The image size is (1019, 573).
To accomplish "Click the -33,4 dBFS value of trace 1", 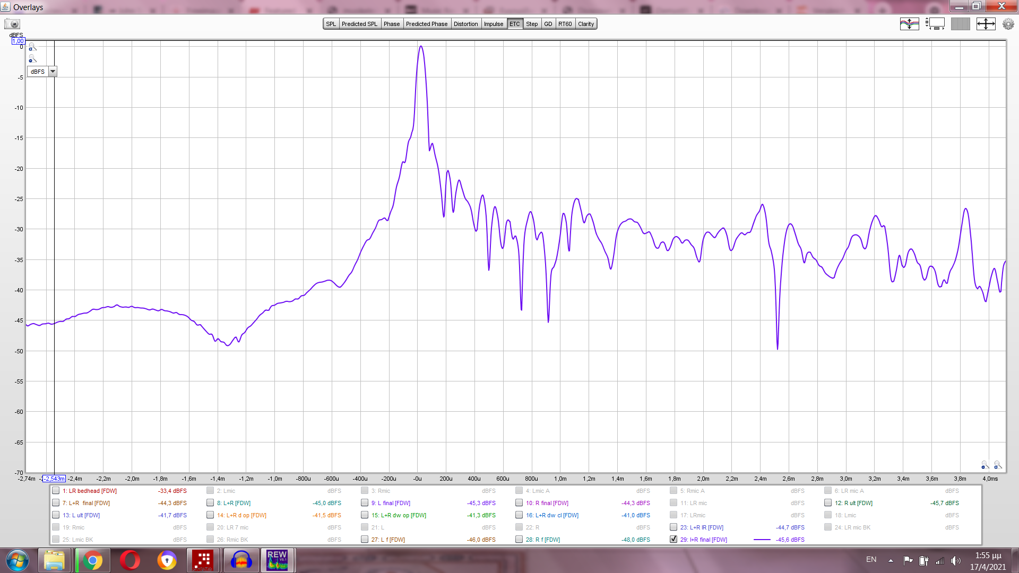I will pyautogui.click(x=172, y=491).
